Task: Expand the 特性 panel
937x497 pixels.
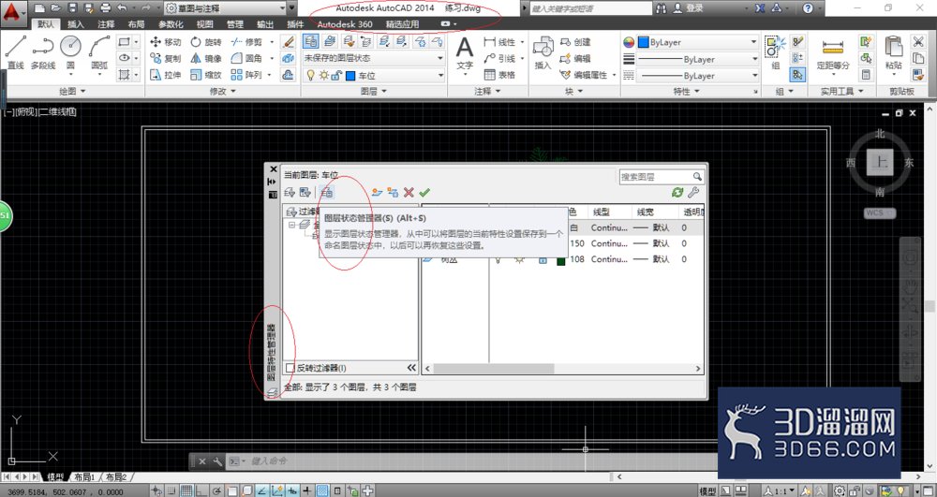Action: point(687,92)
